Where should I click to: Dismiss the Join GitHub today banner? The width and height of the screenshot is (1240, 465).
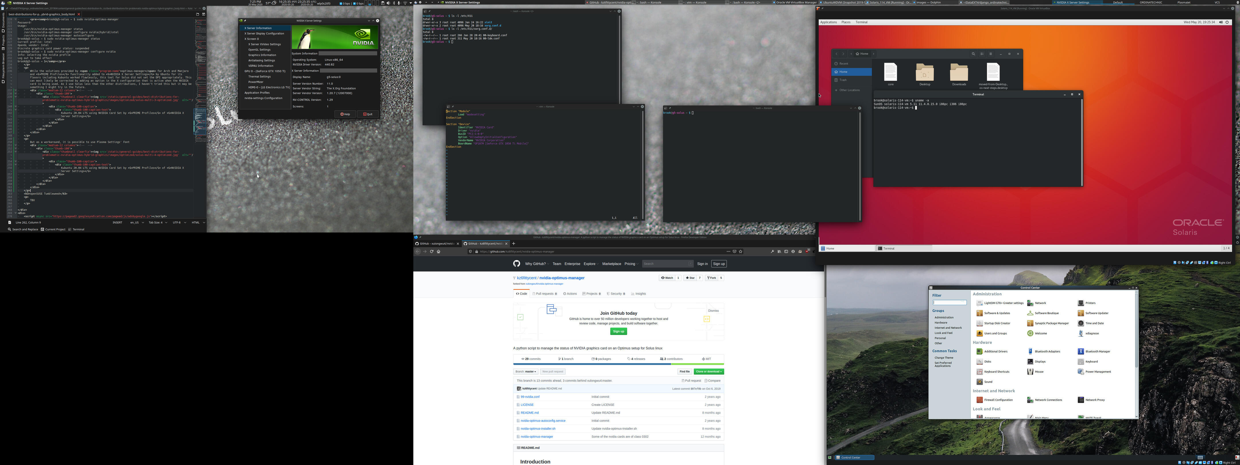pos(713,311)
